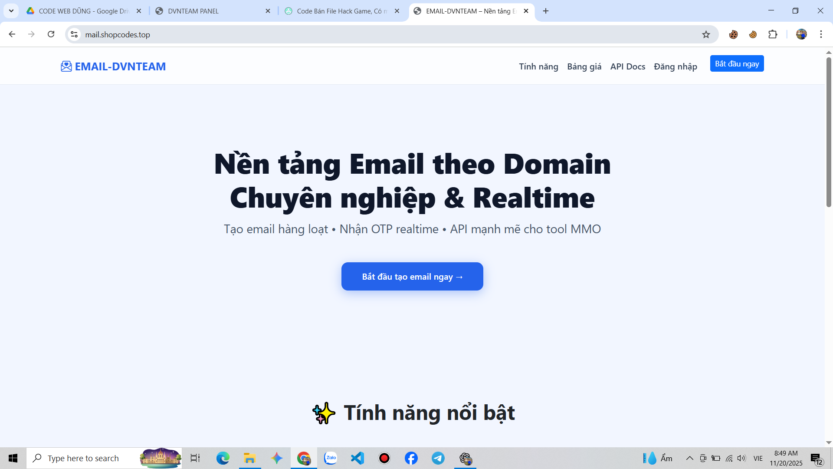Image resolution: width=833 pixels, height=469 pixels.
Task: Open the Ẩm weather widget
Action: point(658,458)
